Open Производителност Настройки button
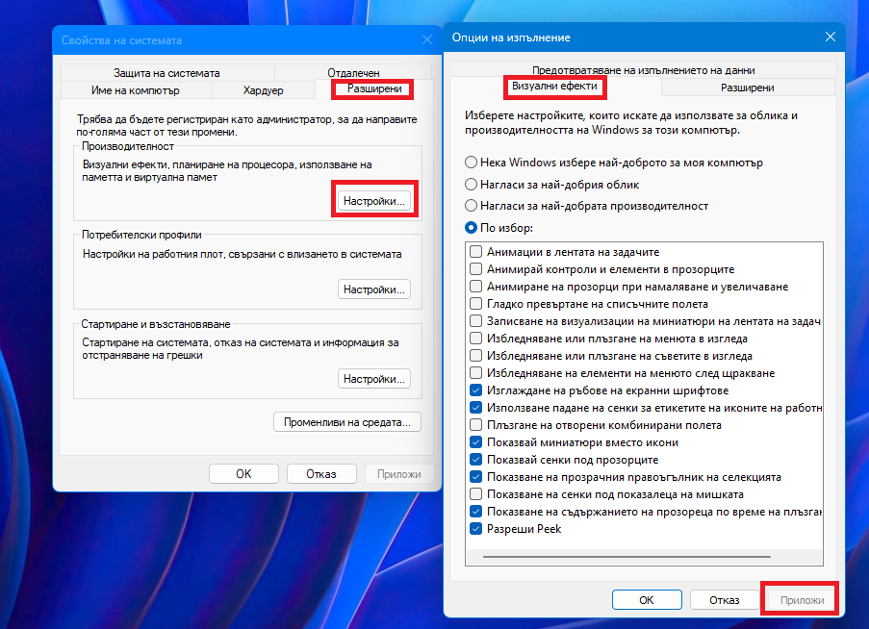The width and height of the screenshot is (869, 629). [x=374, y=200]
